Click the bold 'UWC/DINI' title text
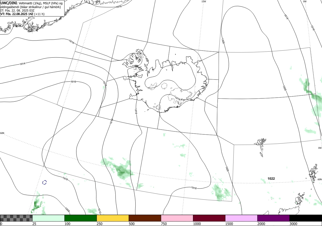322x226 pixels. point(9,3)
